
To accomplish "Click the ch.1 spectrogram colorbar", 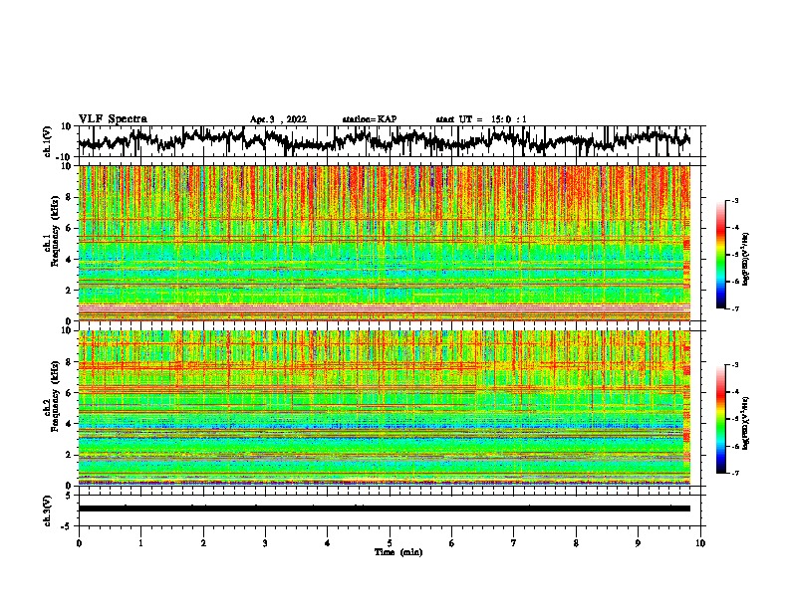I will click(720, 255).
